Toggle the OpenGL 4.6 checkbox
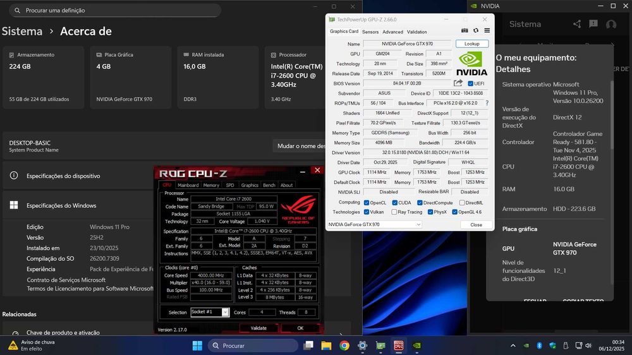632x355 pixels. 454,212
